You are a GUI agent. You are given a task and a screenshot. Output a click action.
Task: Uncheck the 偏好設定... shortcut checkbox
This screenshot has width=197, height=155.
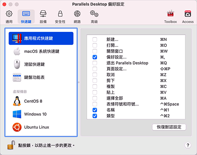95,57
